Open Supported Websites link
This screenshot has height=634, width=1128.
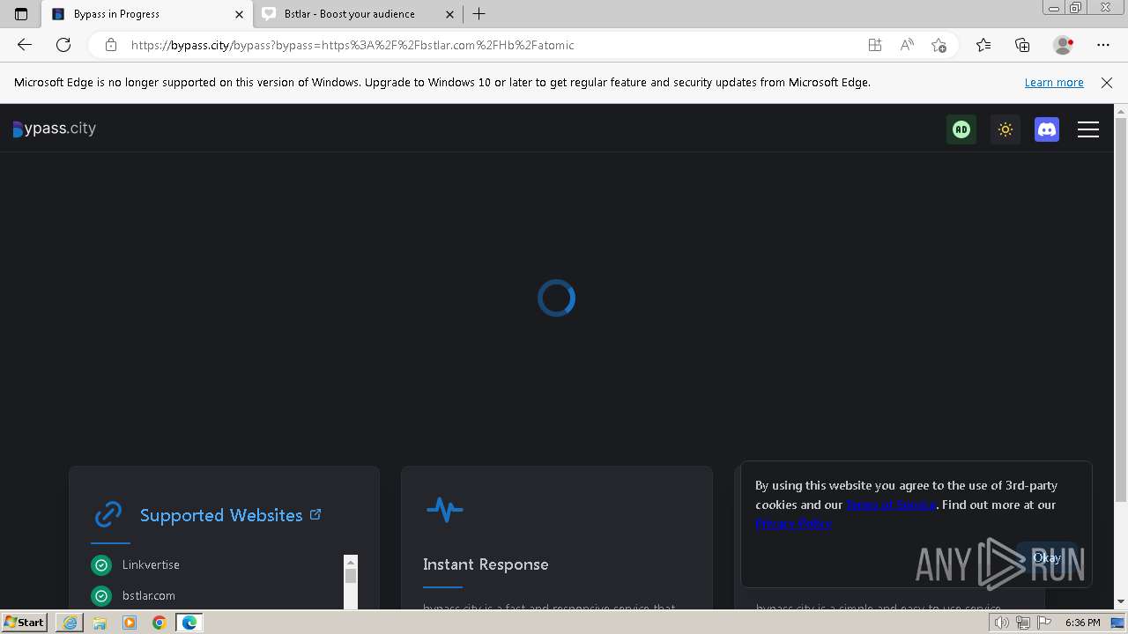click(x=221, y=515)
